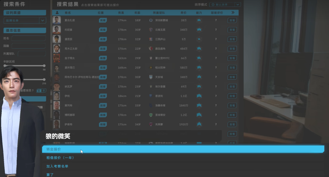This screenshot has width=329, height=177.
Task: Select player name 博阿基耶
Action: (70, 115)
